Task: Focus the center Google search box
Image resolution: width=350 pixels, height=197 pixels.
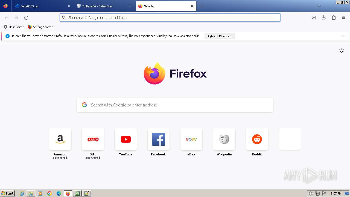Action: coord(175,105)
